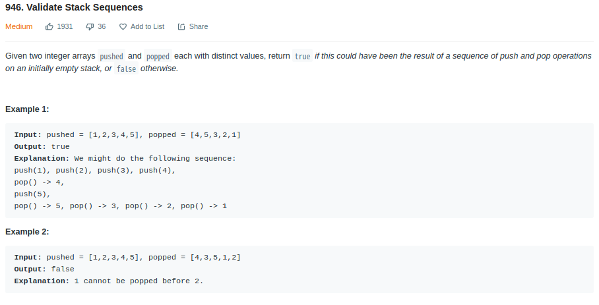
Task: Click the orange Medium difficulty label
Action: (18, 27)
